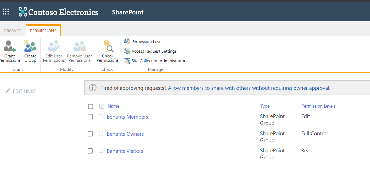Click the Permission Levels icon
370x175 pixels.
[127, 41]
